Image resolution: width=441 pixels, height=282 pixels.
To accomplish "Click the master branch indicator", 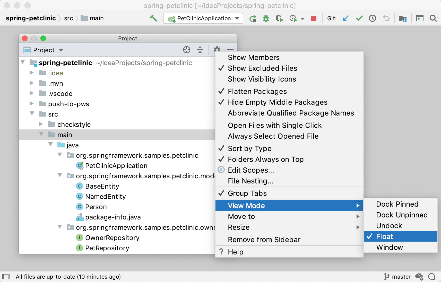I will coord(397,277).
